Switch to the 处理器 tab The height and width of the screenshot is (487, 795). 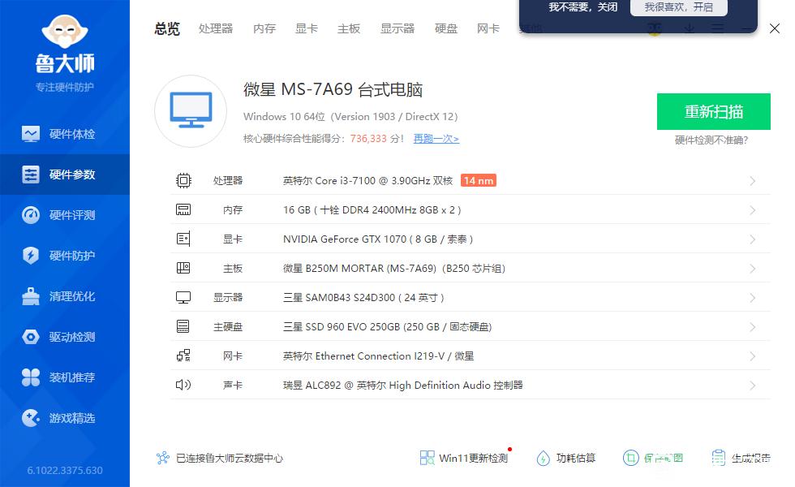click(x=216, y=28)
